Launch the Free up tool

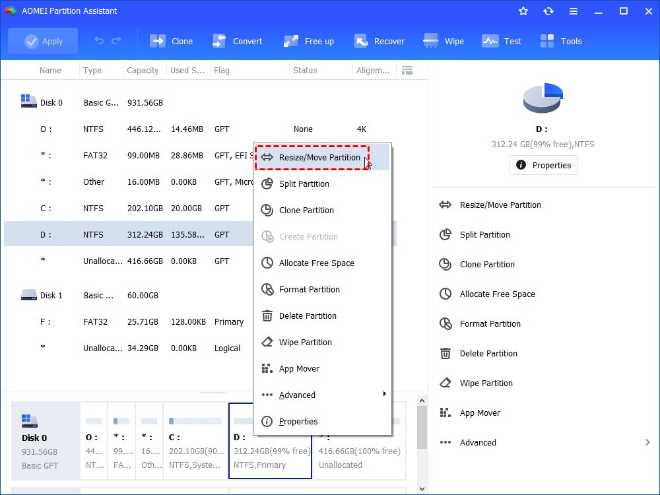308,40
